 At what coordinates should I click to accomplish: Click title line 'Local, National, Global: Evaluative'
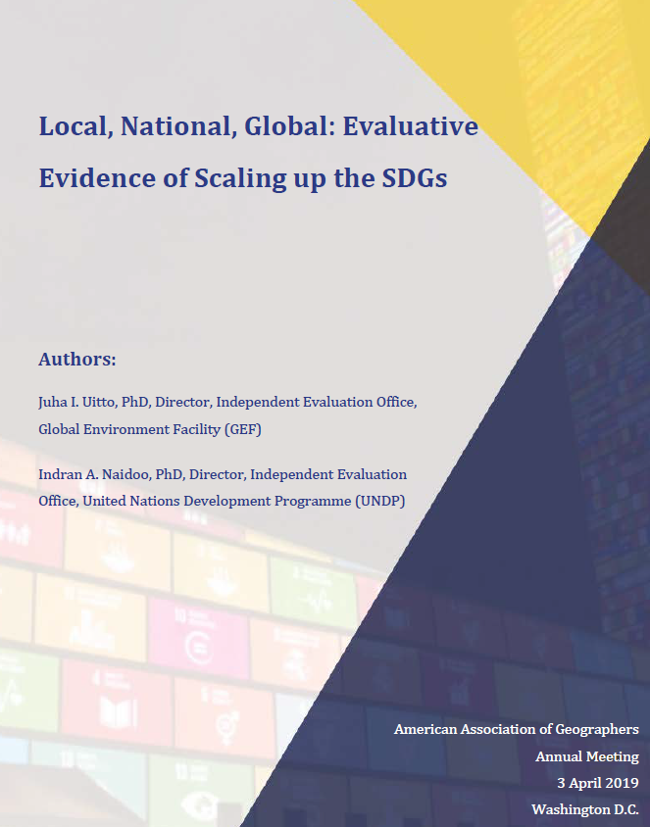pos(259,127)
